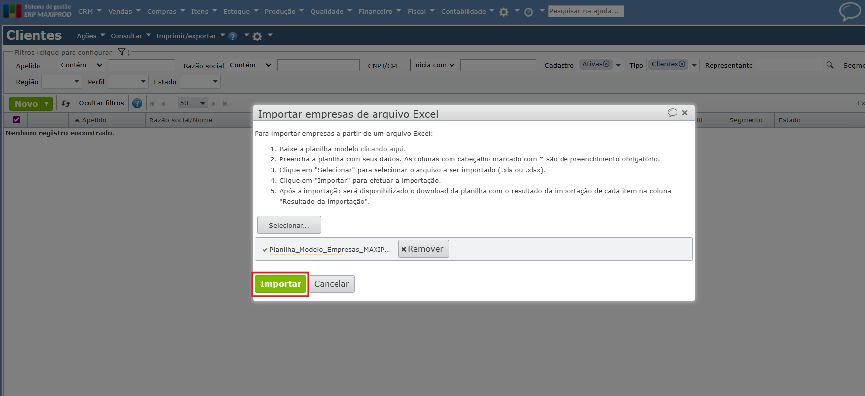Viewport: 865px width, 396px height.
Task: Open the Fiscal menu
Action: click(421, 11)
